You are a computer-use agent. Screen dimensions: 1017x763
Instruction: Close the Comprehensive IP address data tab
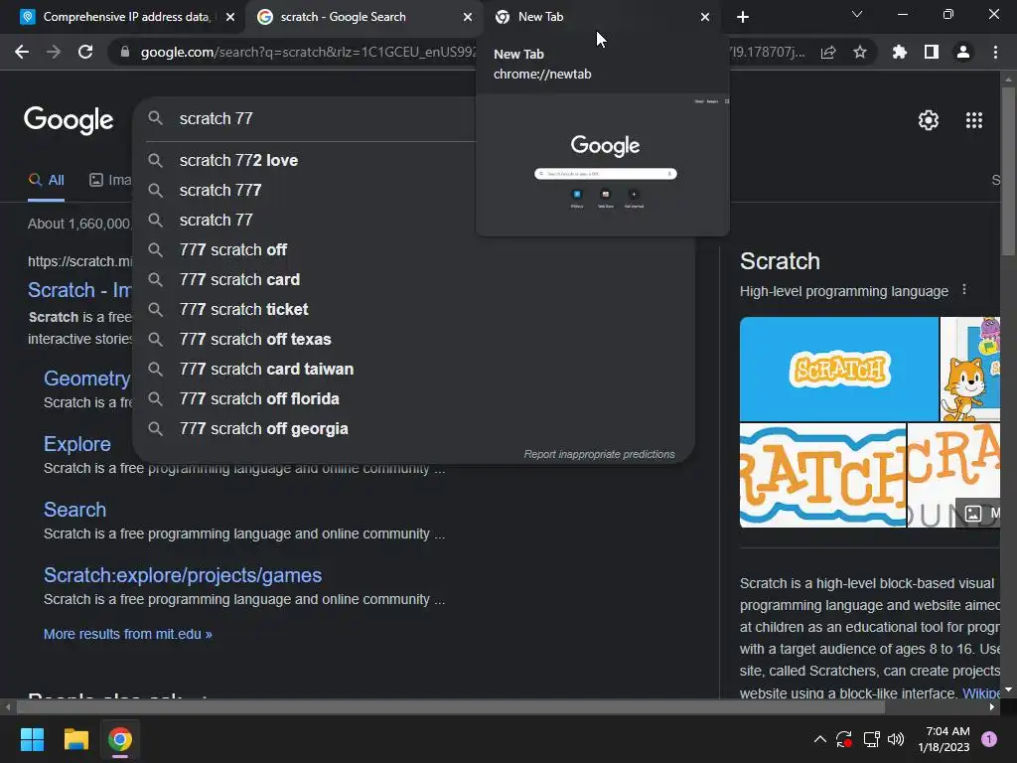click(x=230, y=17)
